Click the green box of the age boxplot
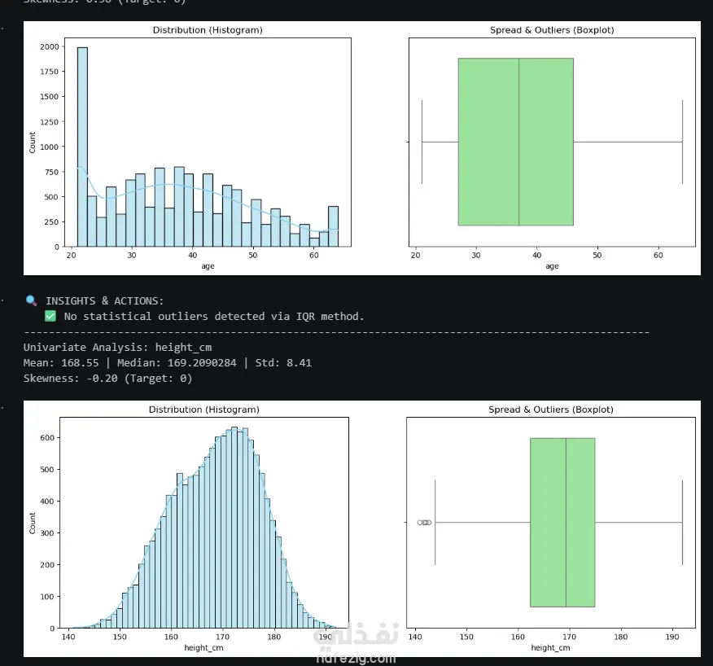Image resolution: width=713 pixels, height=666 pixels. 516,142
